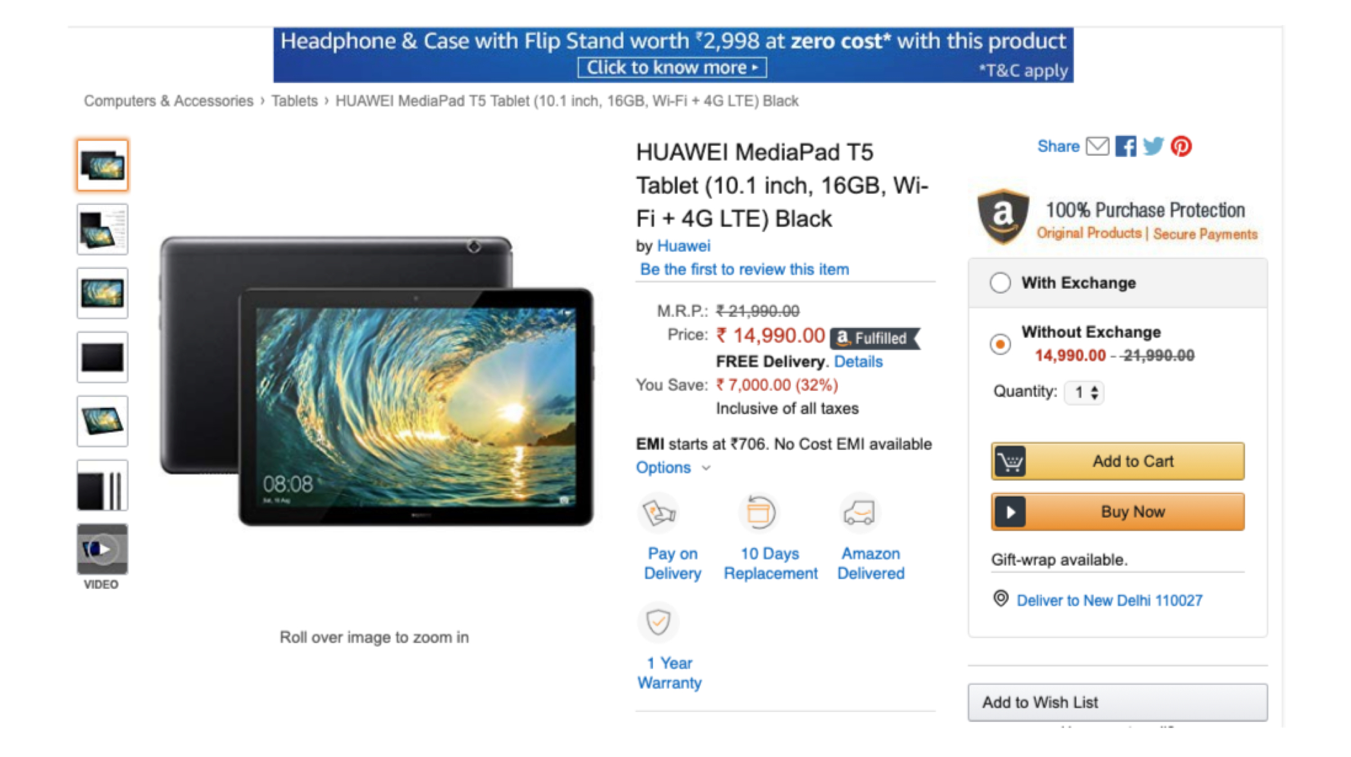Open Add to Wish List dropdown
The height and width of the screenshot is (757, 1351).
1117,702
